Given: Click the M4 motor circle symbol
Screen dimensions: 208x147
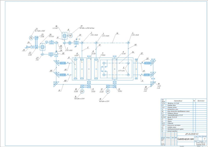Looking at the screenshot, I should pyautogui.click(x=31, y=38).
